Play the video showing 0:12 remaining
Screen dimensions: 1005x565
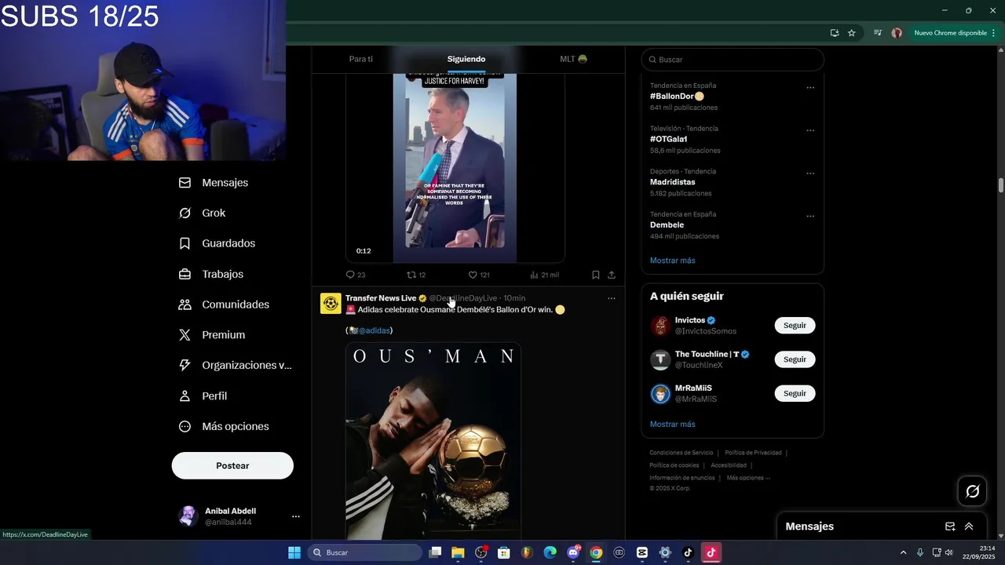coord(455,169)
